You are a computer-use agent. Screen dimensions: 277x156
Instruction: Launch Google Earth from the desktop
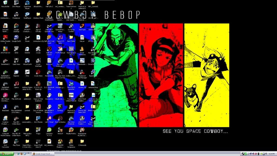pyautogui.click(x=16, y=38)
